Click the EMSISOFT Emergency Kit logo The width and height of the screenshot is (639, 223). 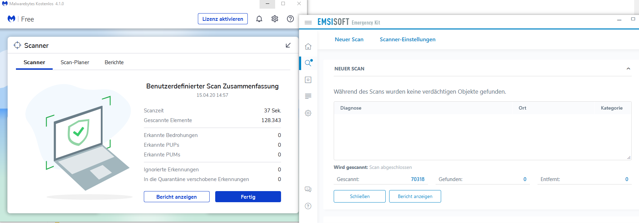[x=349, y=22]
